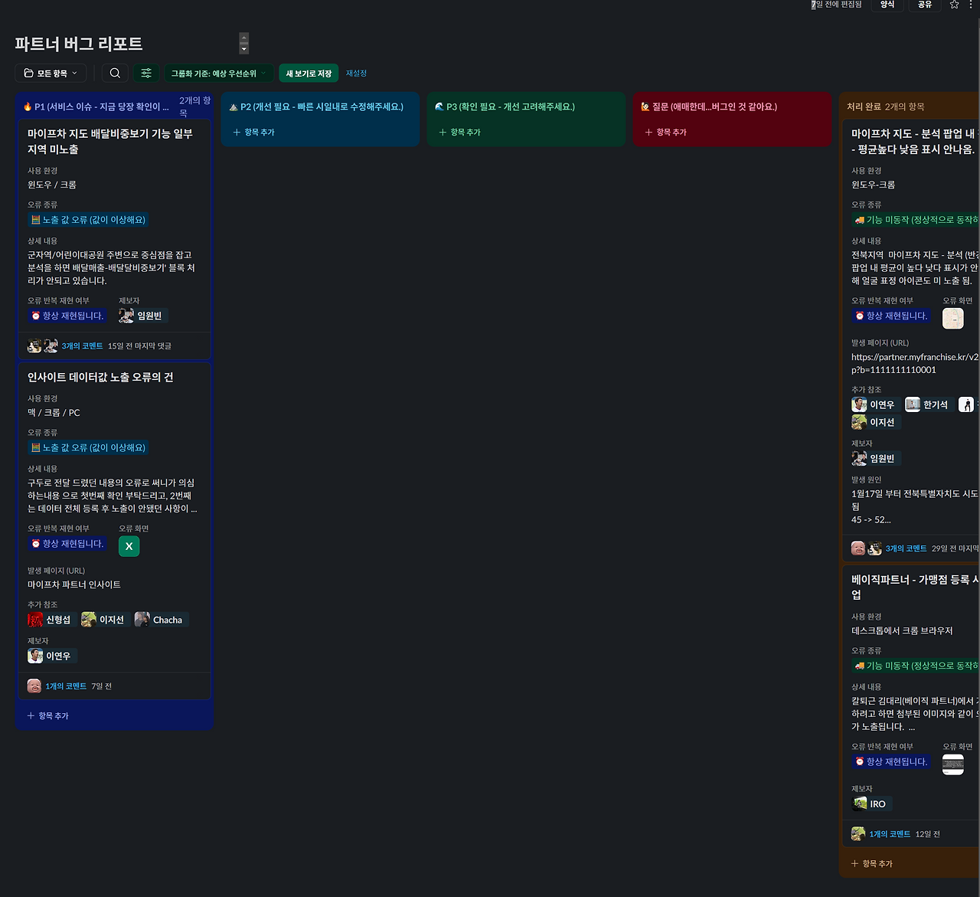The image size is (980, 897).
Task: Open the partner.myfranchise.kr URL link
Action: [x=915, y=363]
